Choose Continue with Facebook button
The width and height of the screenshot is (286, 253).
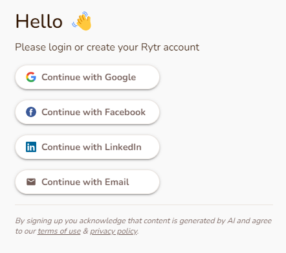point(87,112)
